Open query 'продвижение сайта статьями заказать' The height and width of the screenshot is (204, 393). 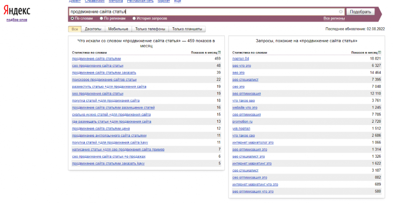(104, 72)
